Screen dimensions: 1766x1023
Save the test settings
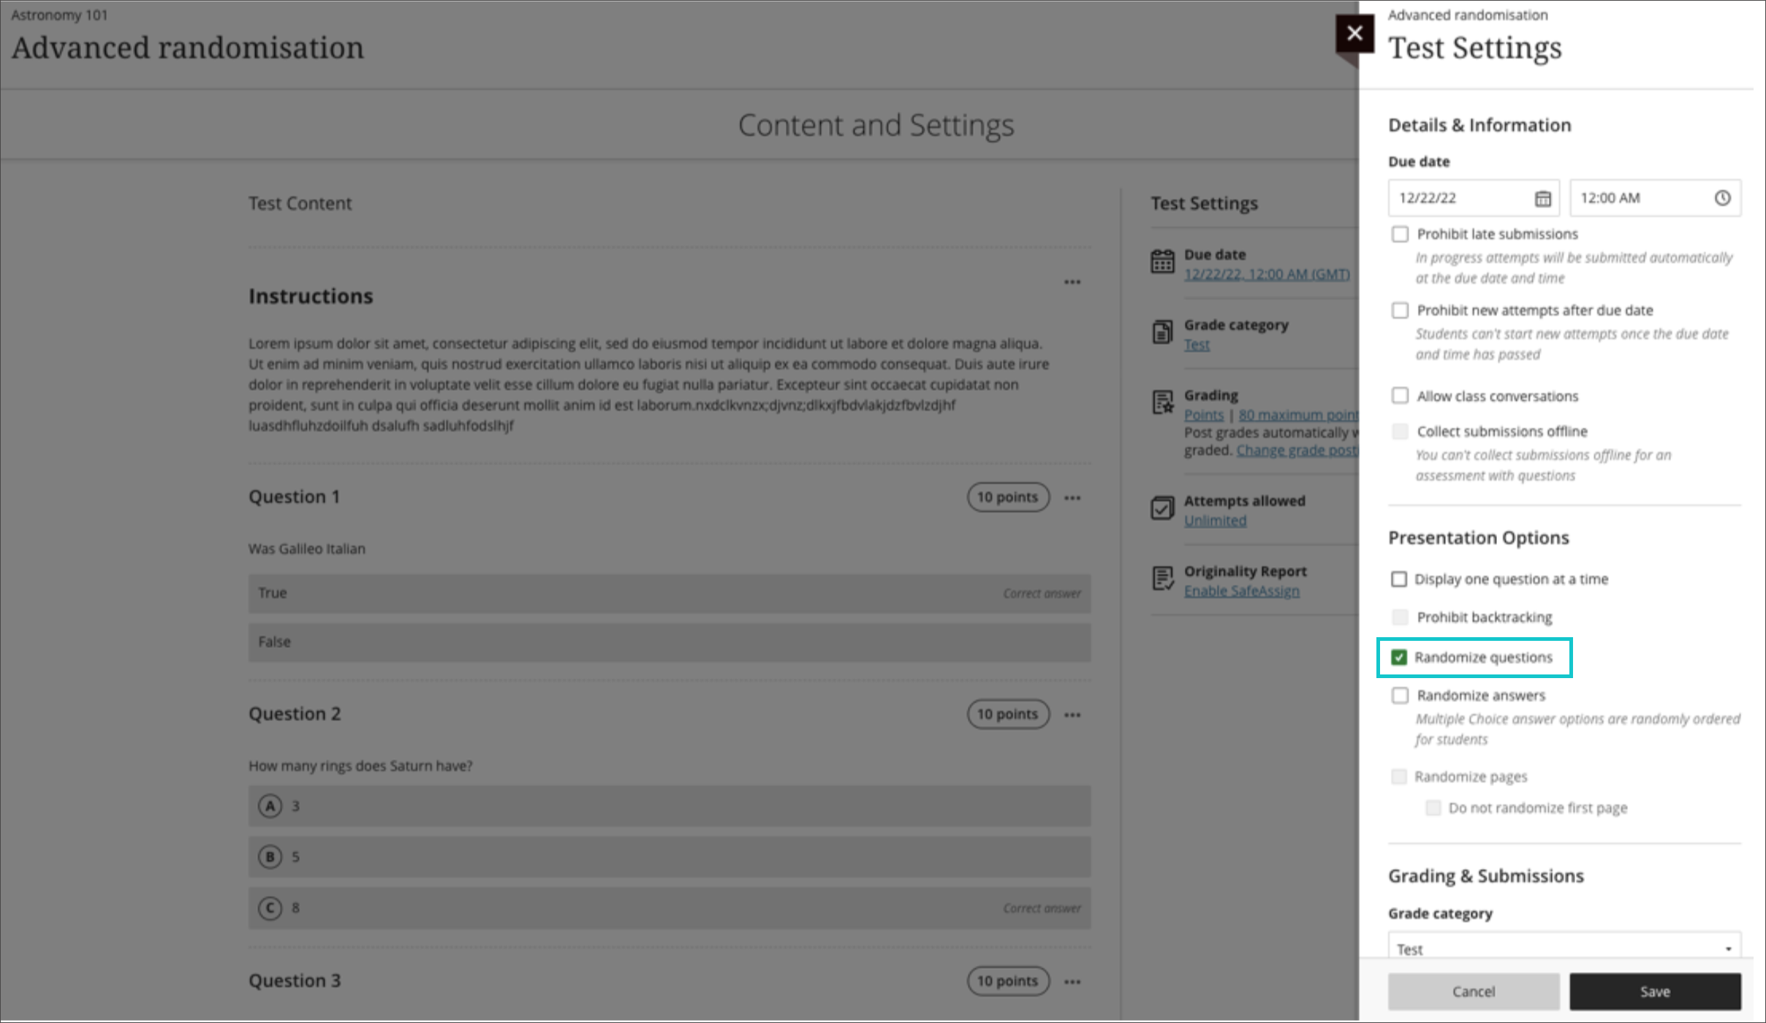click(1655, 992)
